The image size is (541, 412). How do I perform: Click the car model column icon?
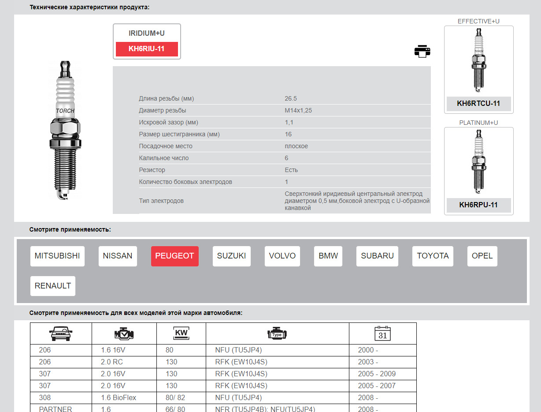coord(61,334)
